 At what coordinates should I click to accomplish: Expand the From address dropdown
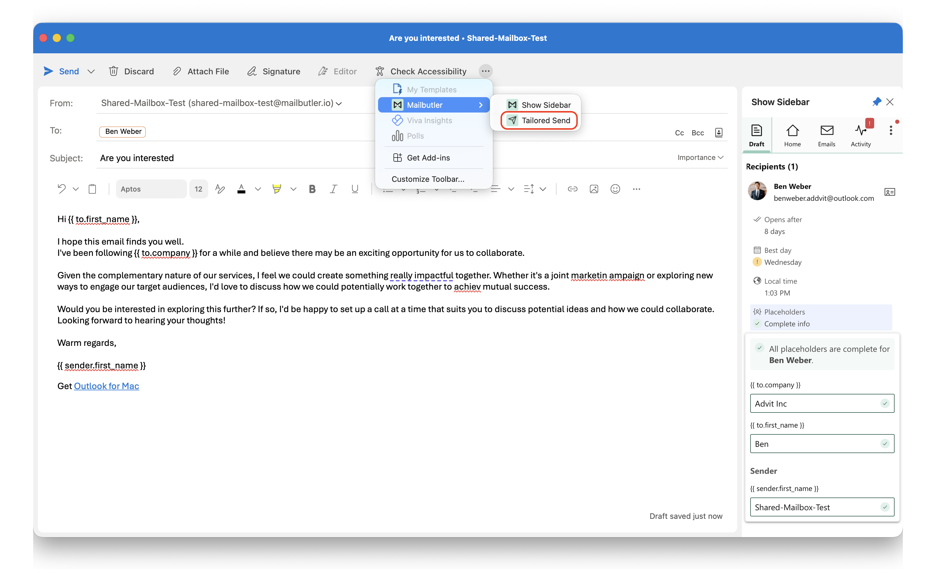point(339,103)
